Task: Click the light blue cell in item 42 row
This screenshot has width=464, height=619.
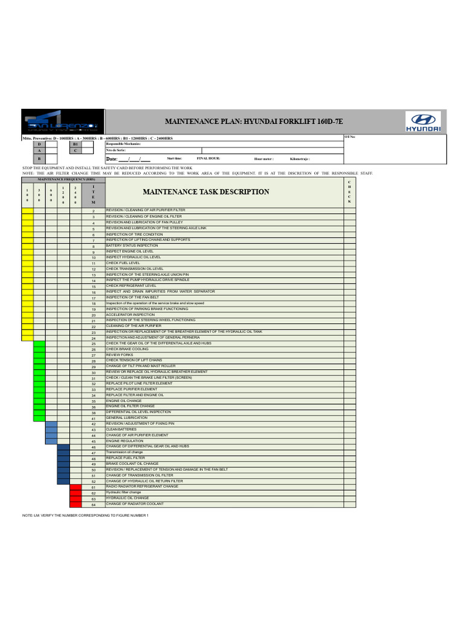Action: (x=51, y=424)
